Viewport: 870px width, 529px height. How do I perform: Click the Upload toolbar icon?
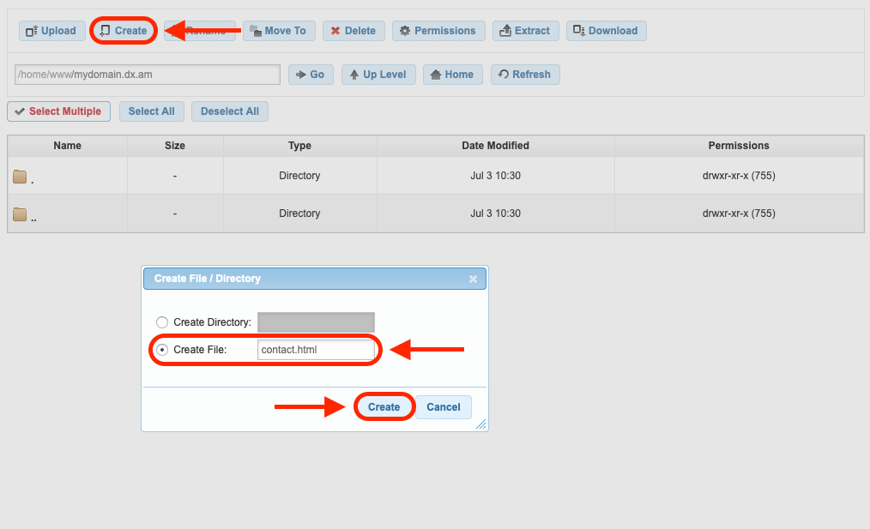click(x=51, y=30)
